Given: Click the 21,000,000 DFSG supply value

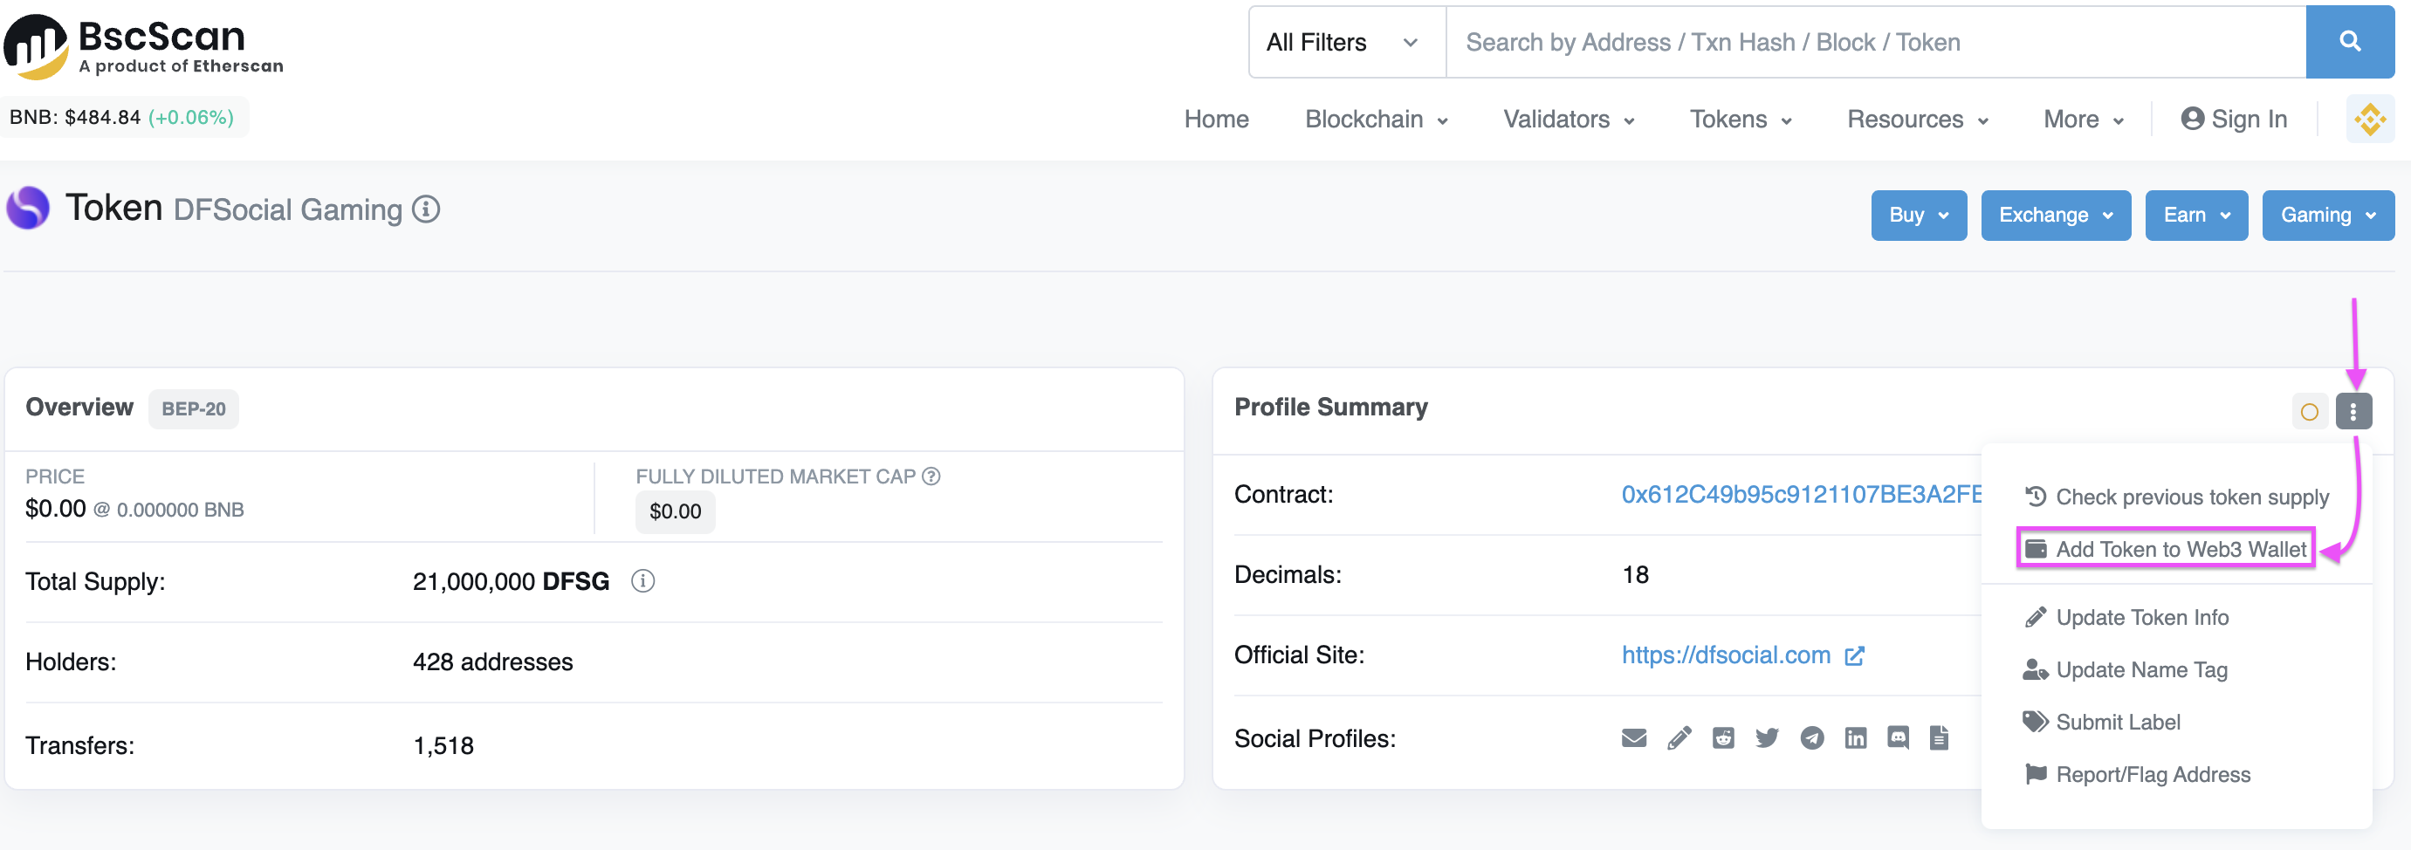Looking at the screenshot, I should point(510,581).
